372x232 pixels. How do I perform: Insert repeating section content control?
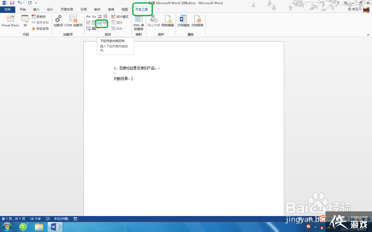[88, 28]
